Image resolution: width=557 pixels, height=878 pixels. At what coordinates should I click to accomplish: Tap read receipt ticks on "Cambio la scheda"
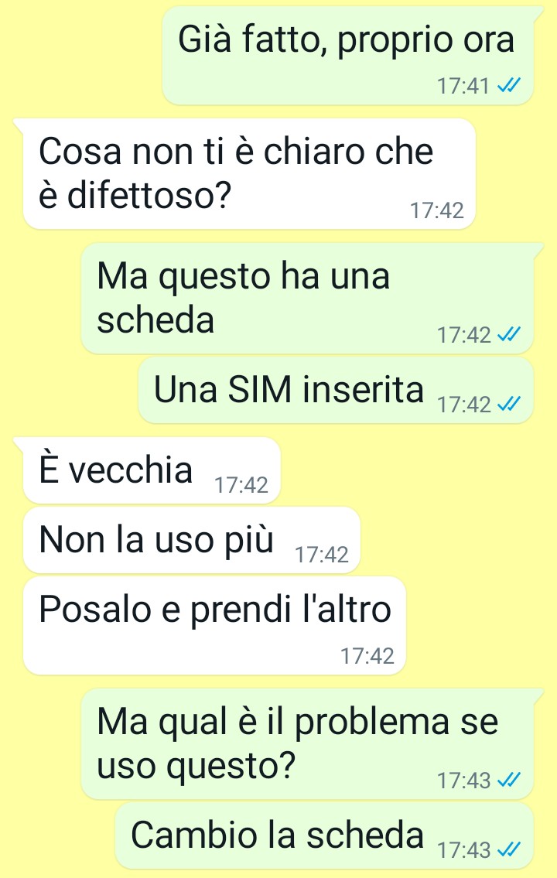tap(509, 849)
